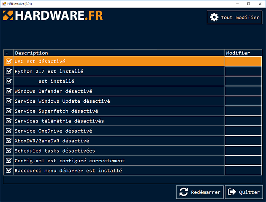Click the Description column header
266x202 pixels.
tap(119, 53)
